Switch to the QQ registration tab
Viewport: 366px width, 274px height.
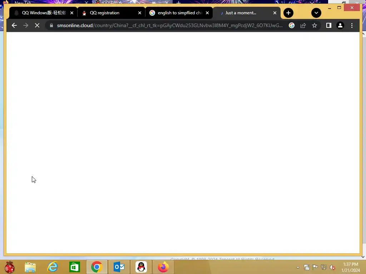coord(111,13)
